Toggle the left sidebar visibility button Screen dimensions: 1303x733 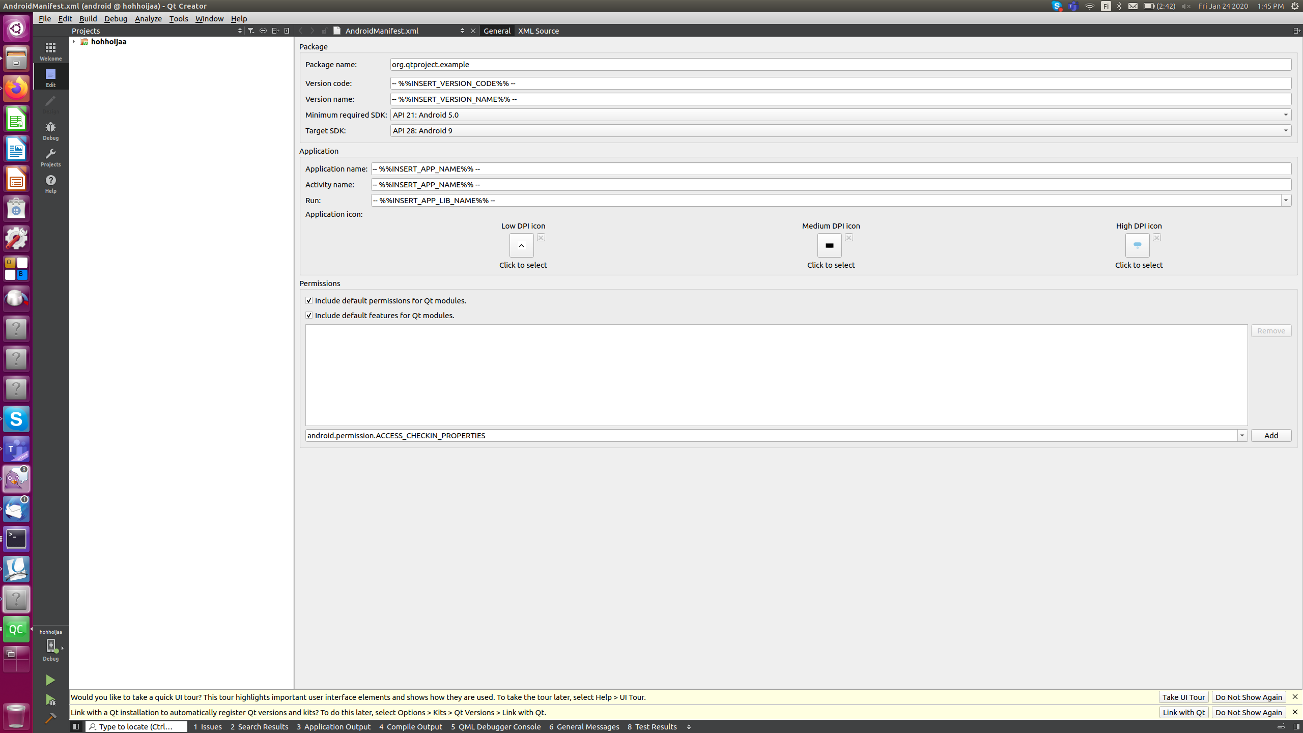(x=76, y=726)
